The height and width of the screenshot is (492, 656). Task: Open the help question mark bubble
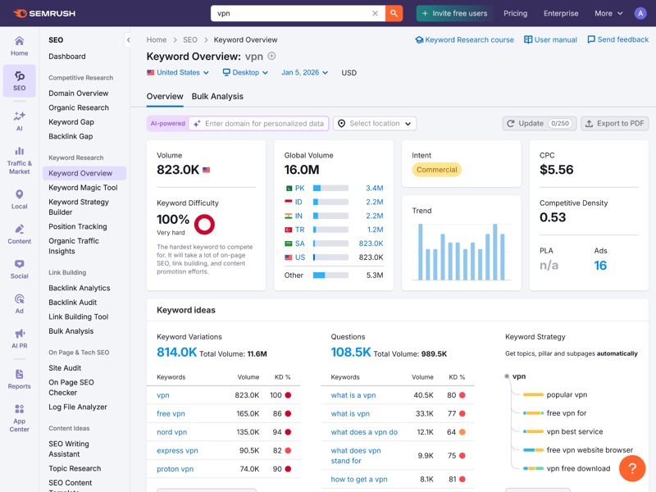(632, 468)
